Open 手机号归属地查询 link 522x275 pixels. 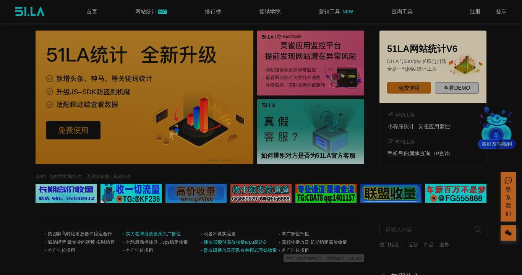tap(409, 154)
